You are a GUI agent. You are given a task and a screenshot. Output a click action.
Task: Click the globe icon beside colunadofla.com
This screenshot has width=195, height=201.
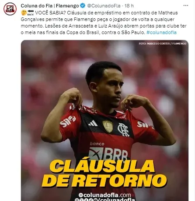(x=81, y=195)
